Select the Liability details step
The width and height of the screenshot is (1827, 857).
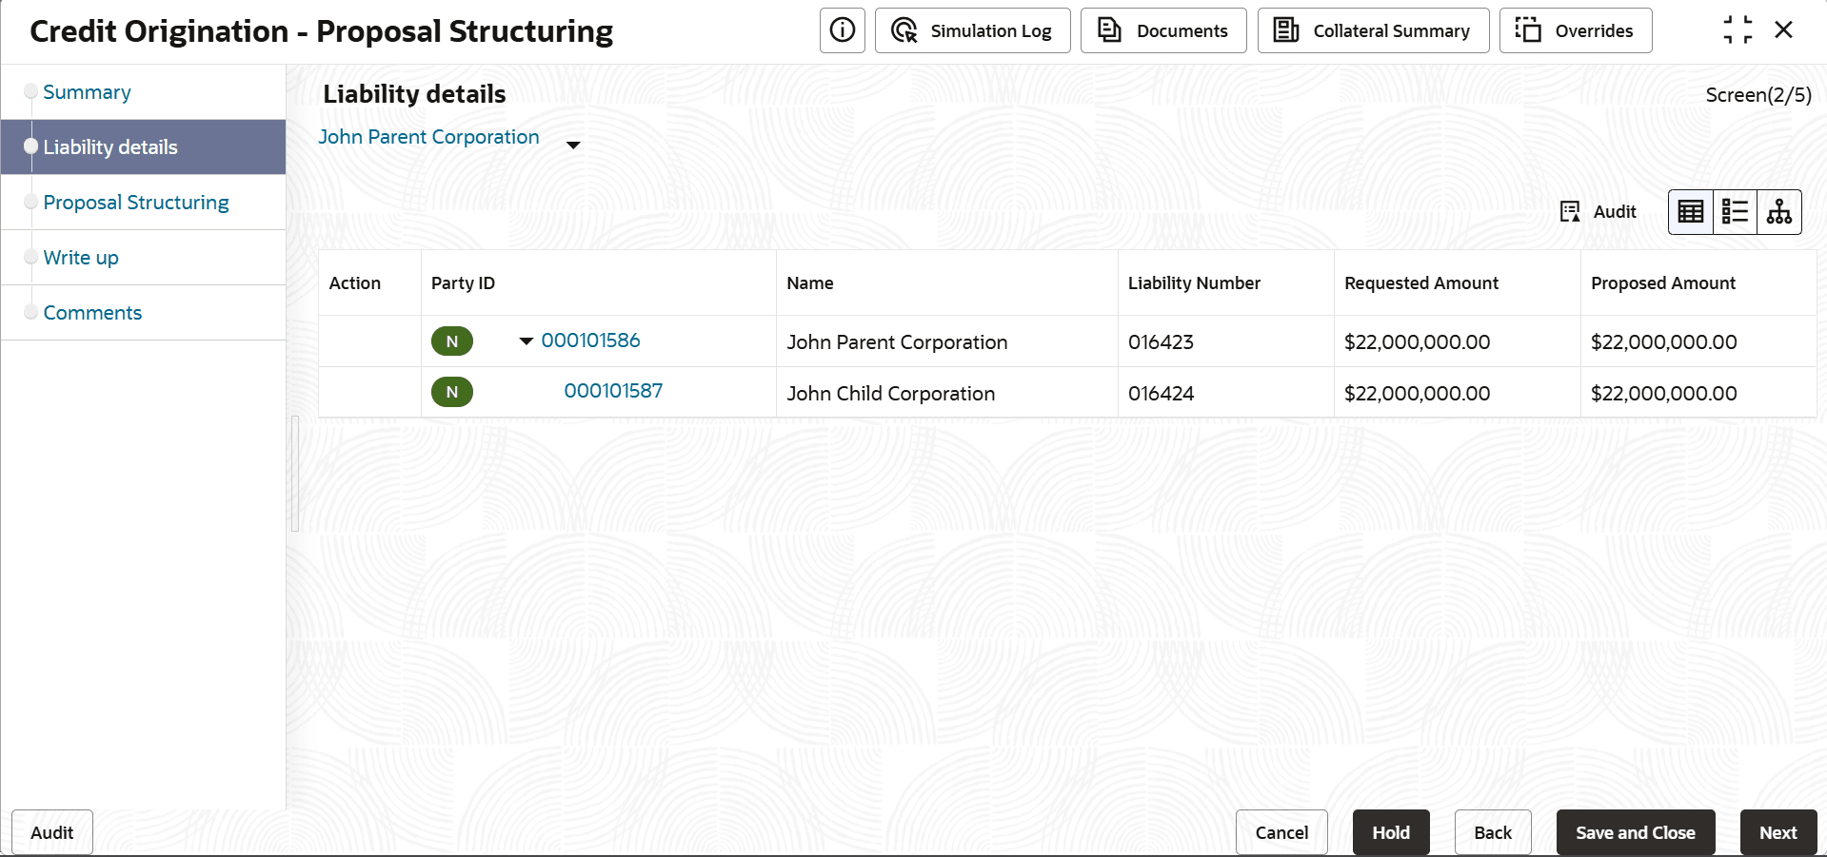click(x=143, y=147)
